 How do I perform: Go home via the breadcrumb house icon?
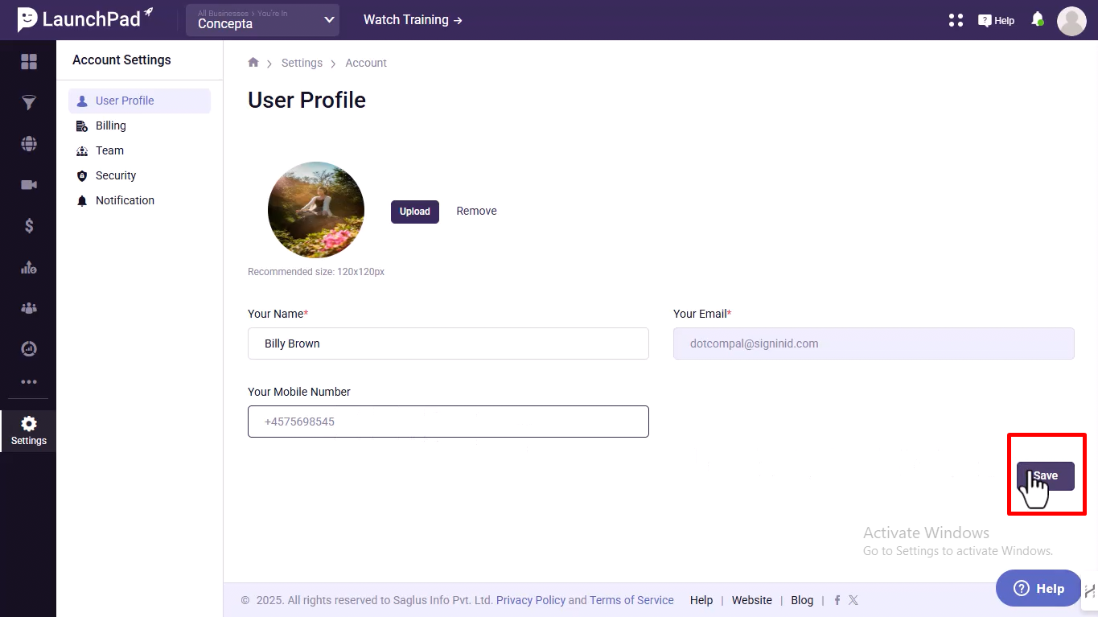(x=253, y=63)
